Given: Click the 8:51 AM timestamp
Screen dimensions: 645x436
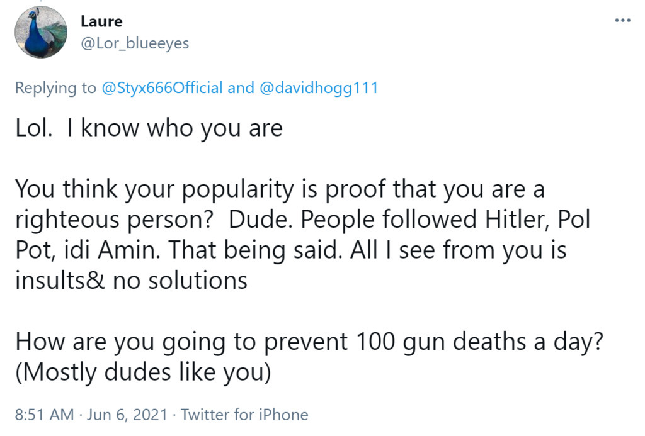Looking at the screenshot, I should point(45,415).
